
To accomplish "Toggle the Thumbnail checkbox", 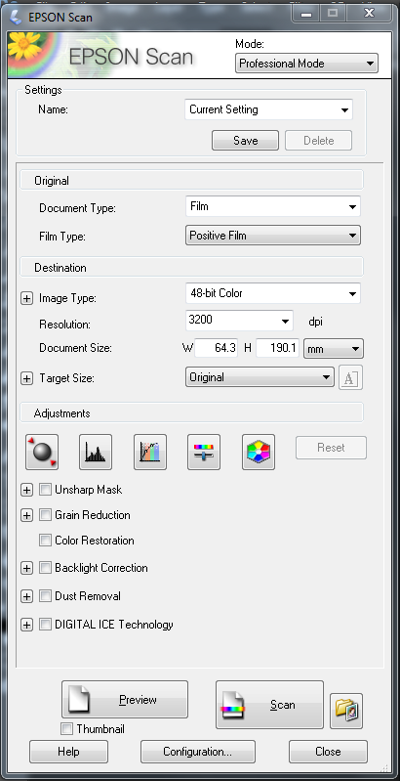I will click(x=66, y=728).
